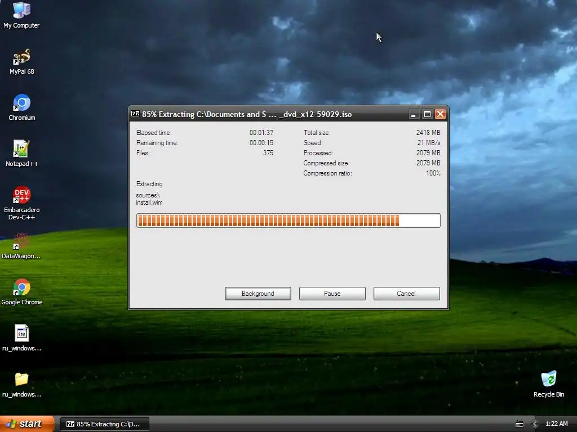This screenshot has width=577, height=432.
Task: Select the Recycle Bin icon
Action: click(549, 384)
